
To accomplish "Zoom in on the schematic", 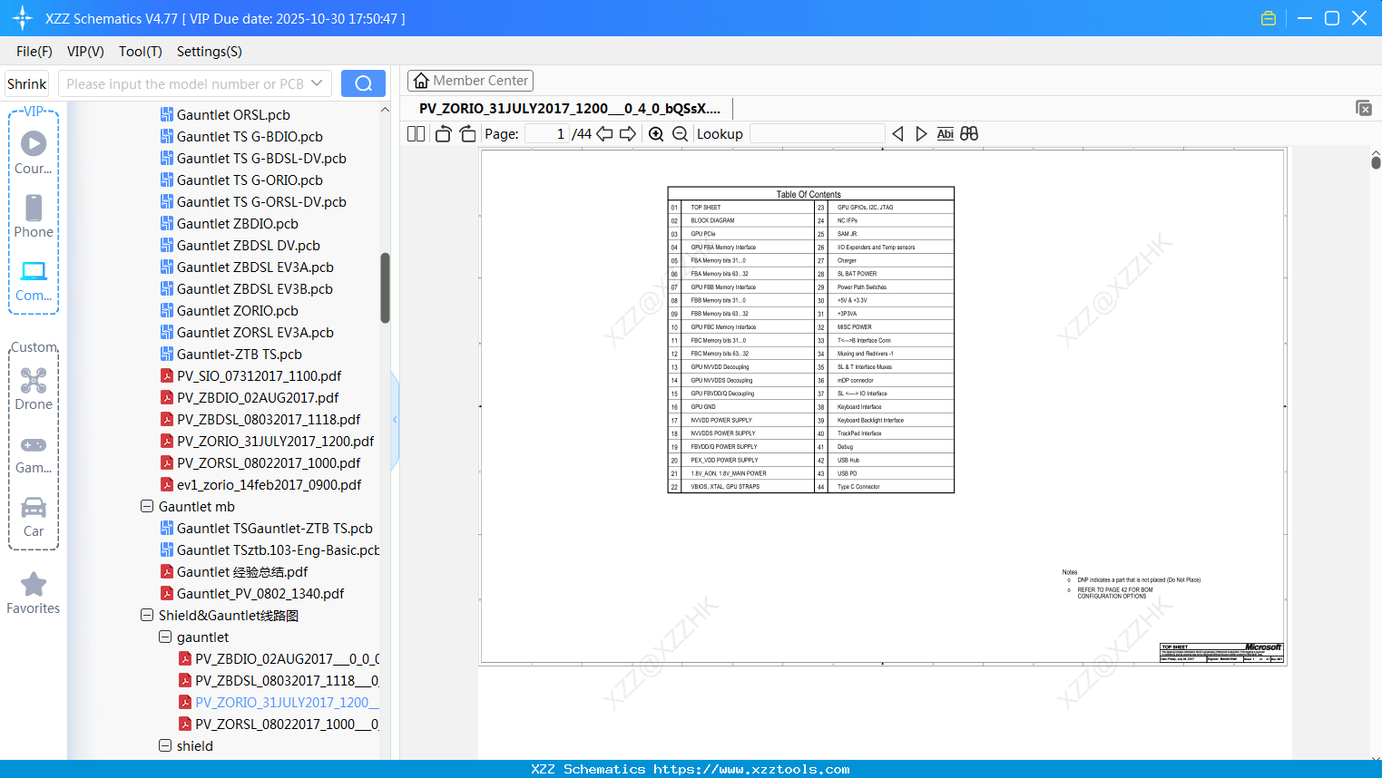I will [656, 133].
